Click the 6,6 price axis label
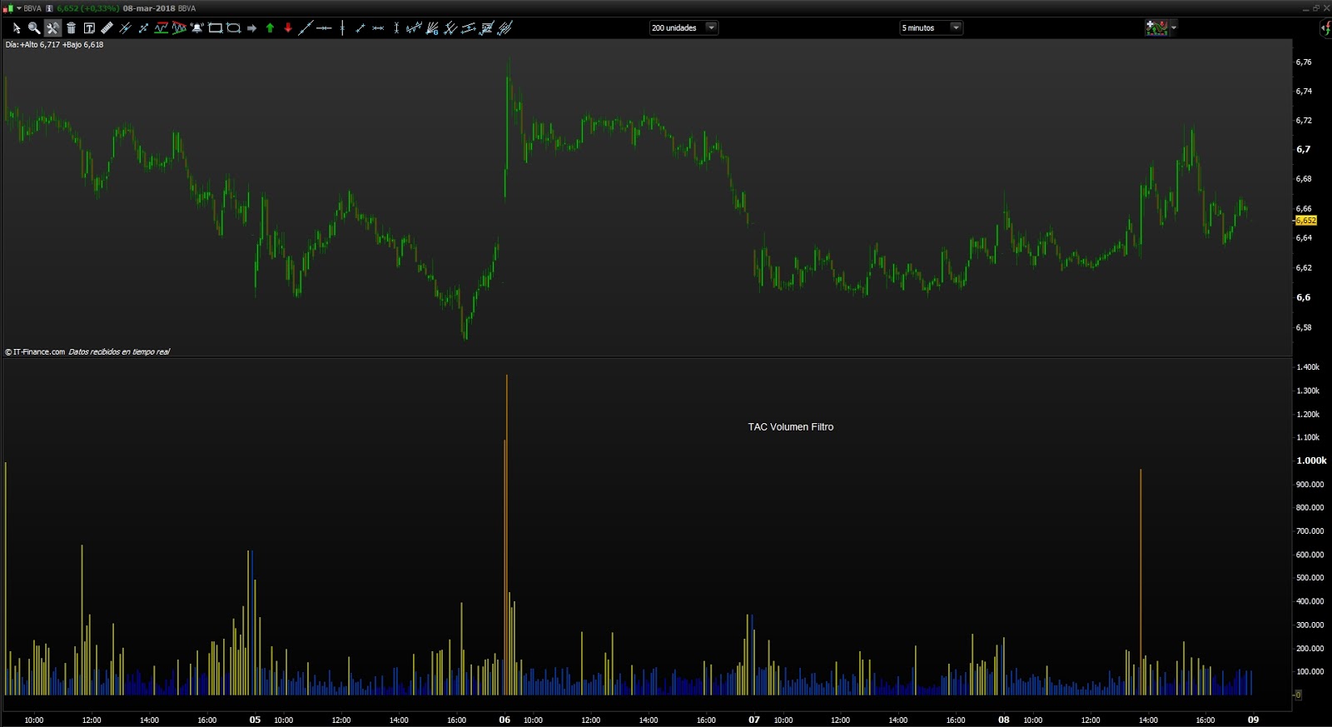Screen dimensions: 1332x727 [1303, 297]
